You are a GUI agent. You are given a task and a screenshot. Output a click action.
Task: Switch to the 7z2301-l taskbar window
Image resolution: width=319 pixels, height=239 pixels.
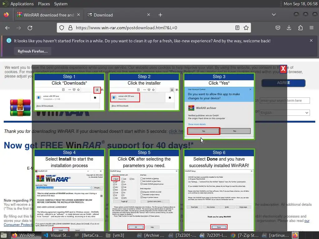pos(213,235)
